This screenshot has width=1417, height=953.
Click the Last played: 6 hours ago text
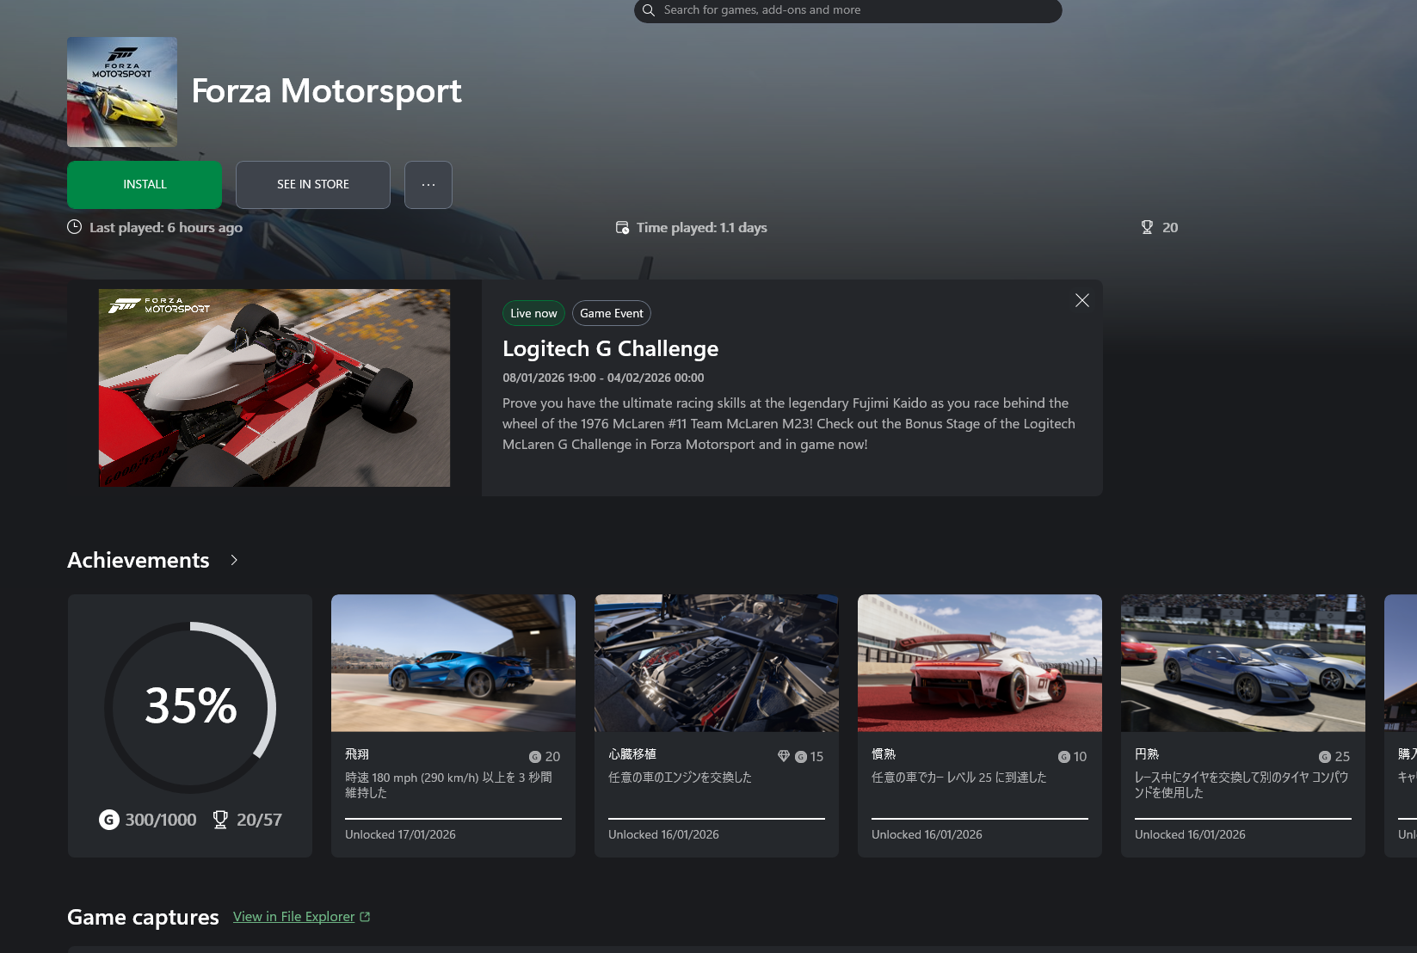(x=166, y=228)
